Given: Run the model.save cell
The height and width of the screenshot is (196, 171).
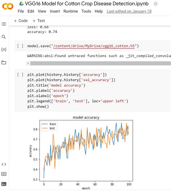Looking at the screenshot, I should click(x=20, y=46).
